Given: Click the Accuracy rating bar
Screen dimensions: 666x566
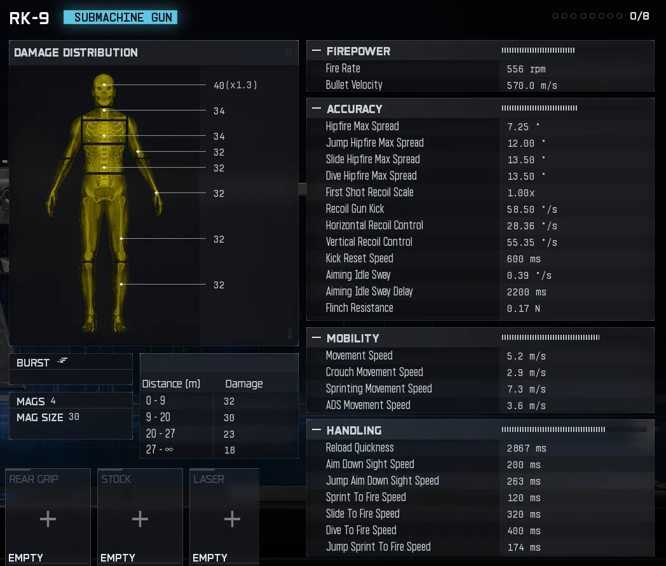Looking at the screenshot, I should (x=539, y=109).
